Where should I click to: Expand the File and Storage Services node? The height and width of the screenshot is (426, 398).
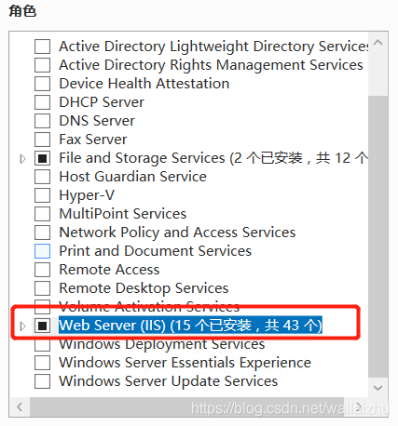pos(22,159)
